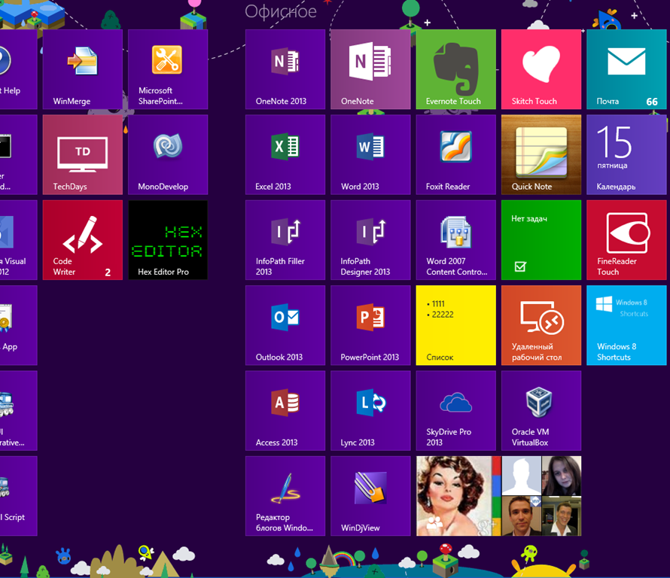Open Code Writer tile
This screenshot has height=578, width=670.
pyautogui.click(x=83, y=240)
